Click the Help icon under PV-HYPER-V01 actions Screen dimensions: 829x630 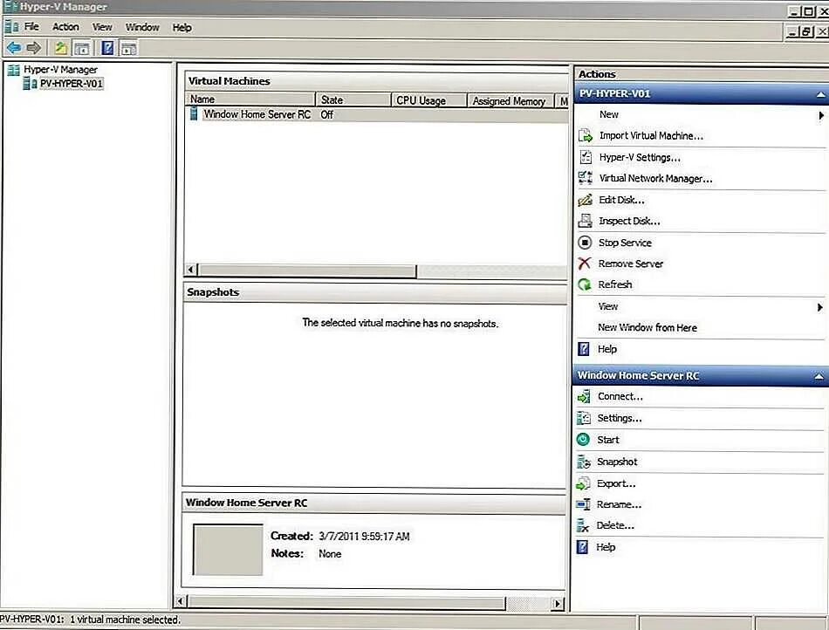584,349
